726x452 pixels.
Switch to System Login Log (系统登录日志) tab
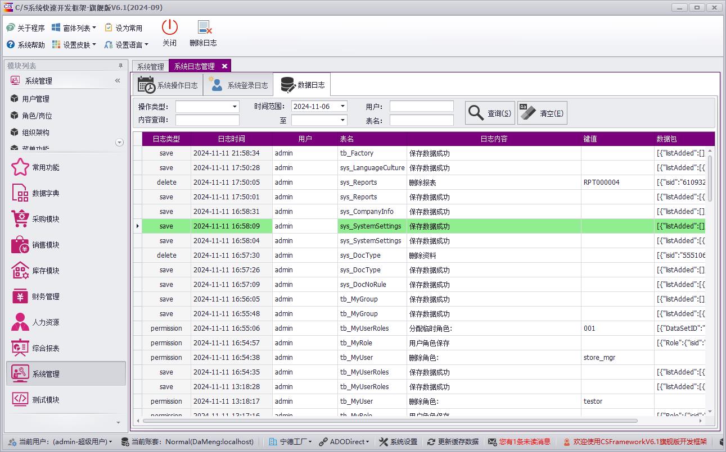pos(238,85)
